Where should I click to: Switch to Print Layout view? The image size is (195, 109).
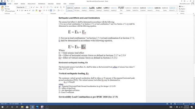(171, 104)
